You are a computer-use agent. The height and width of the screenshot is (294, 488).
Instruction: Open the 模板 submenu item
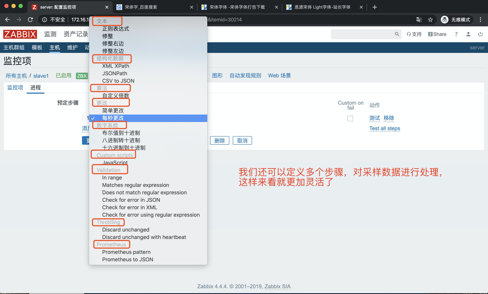[x=37, y=47]
